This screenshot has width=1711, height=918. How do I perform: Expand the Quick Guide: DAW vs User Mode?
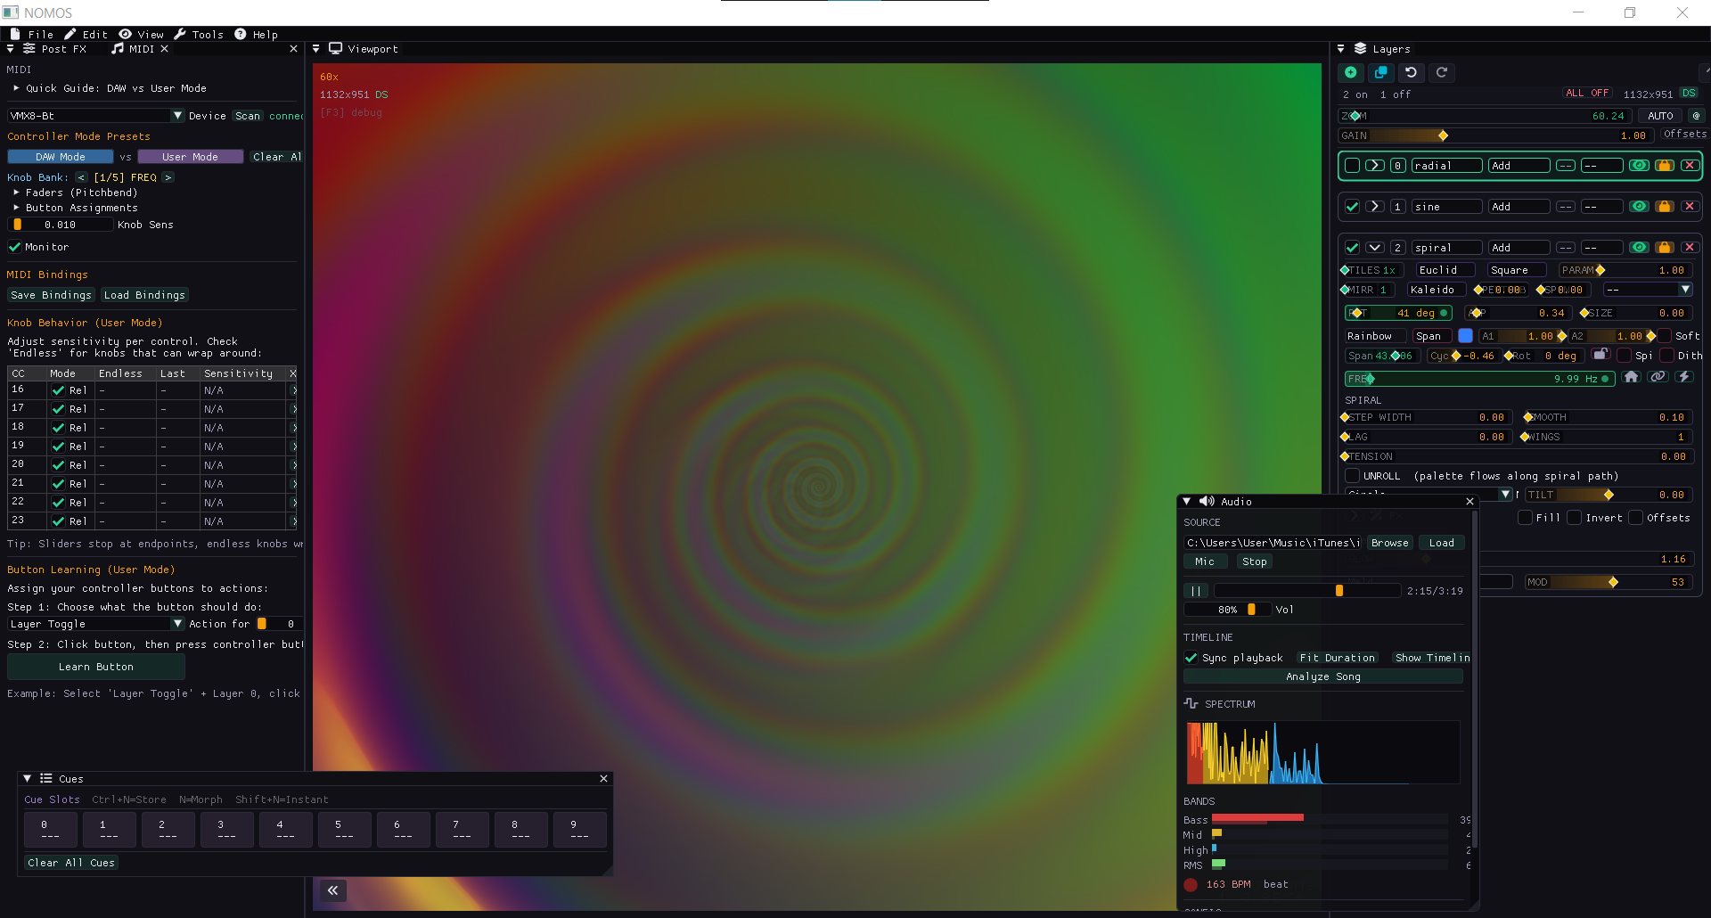click(x=15, y=88)
